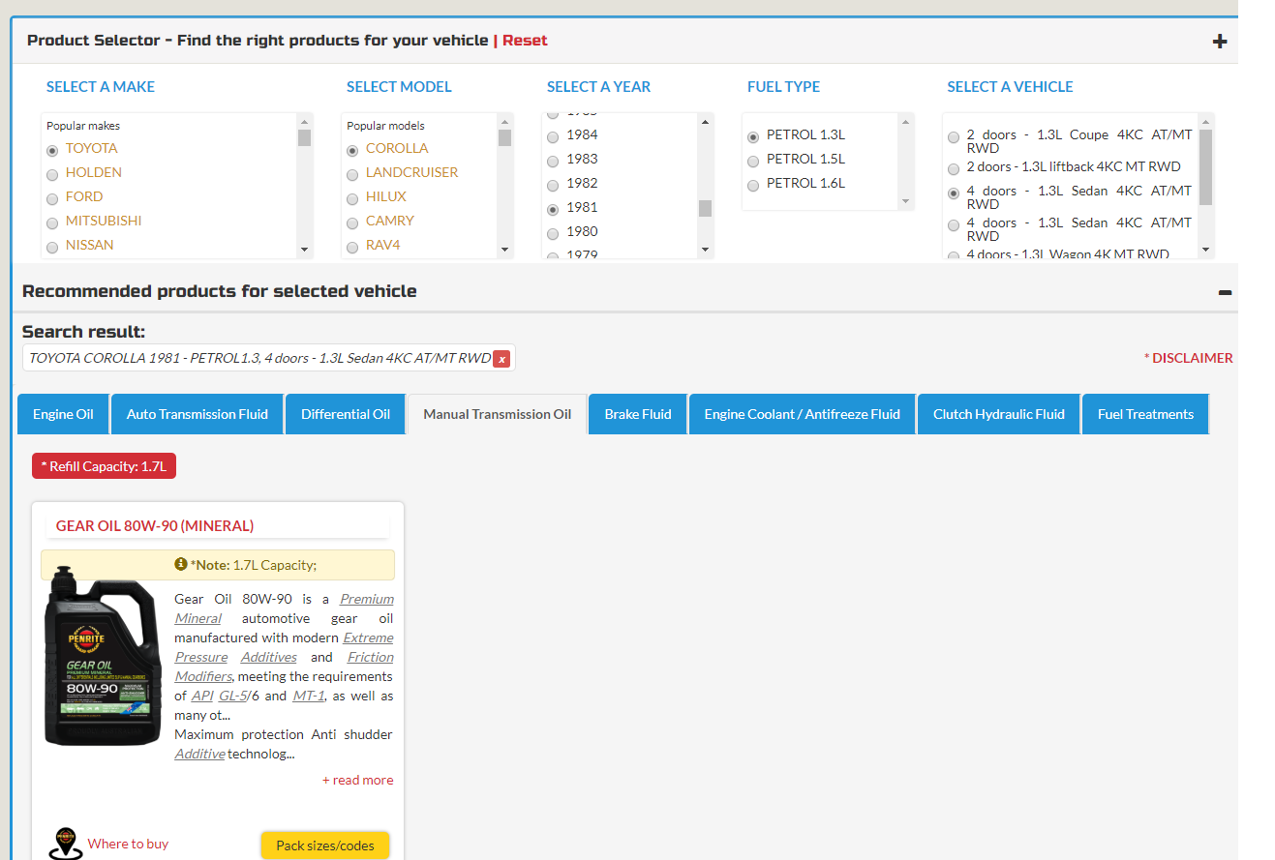Open Fuel Treatments tab
Image resolution: width=1275 pixels, height=860 pixels.
pos(1145,414)
